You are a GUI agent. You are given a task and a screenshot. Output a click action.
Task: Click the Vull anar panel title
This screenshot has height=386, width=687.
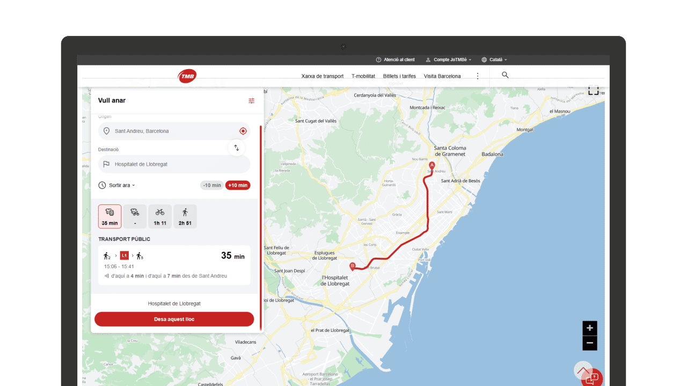(x=112, y=100)
